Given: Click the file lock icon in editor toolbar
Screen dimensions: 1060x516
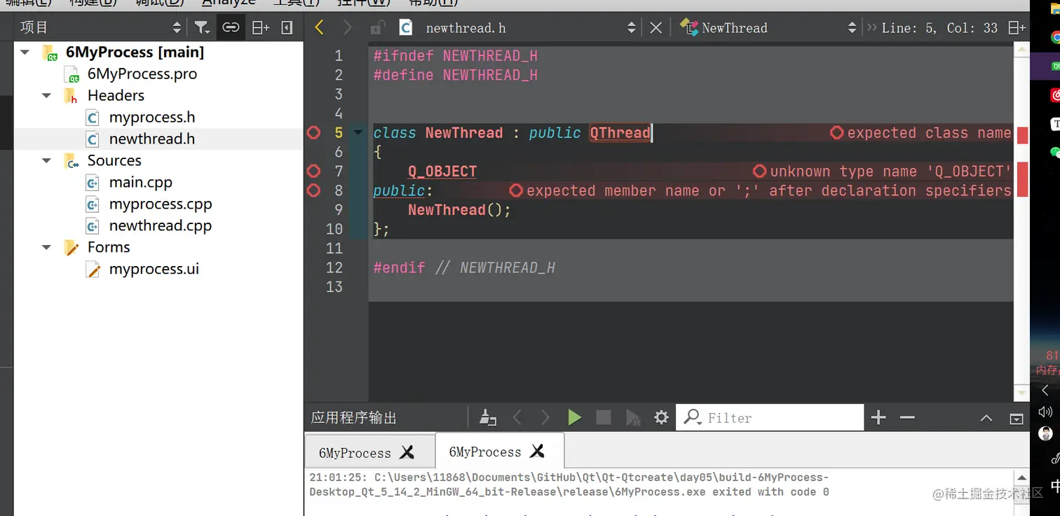Looking at the screenshot, I should point(378,27).
